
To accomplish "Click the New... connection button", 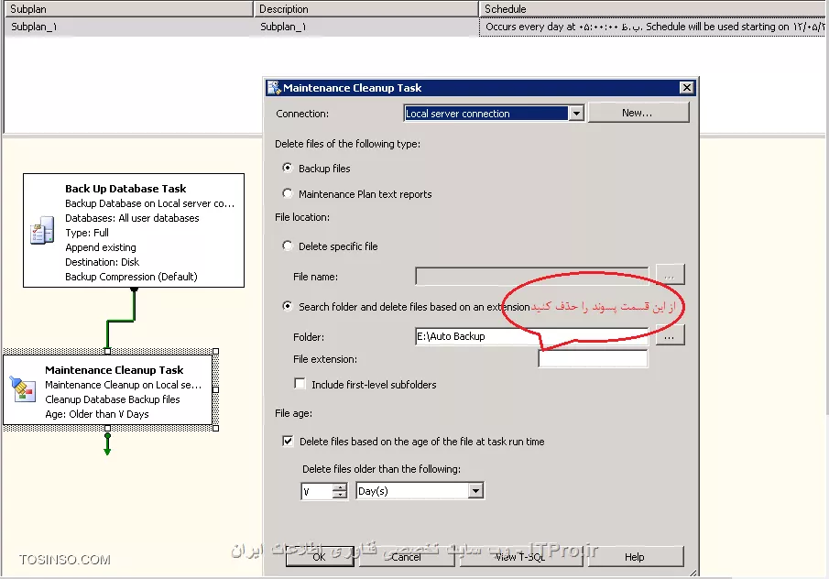I will (638, 113).
